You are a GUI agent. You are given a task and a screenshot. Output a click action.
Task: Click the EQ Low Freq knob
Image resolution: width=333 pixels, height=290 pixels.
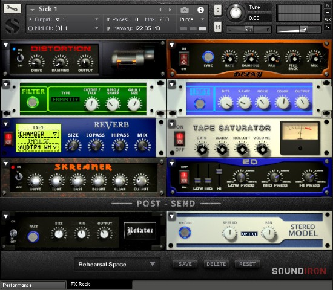click(x=240, y=176)
